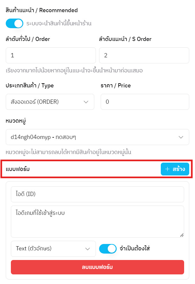Screen dimensions: 195x284
Task: Open the field type dropdown showing Text
Action: 53,248
